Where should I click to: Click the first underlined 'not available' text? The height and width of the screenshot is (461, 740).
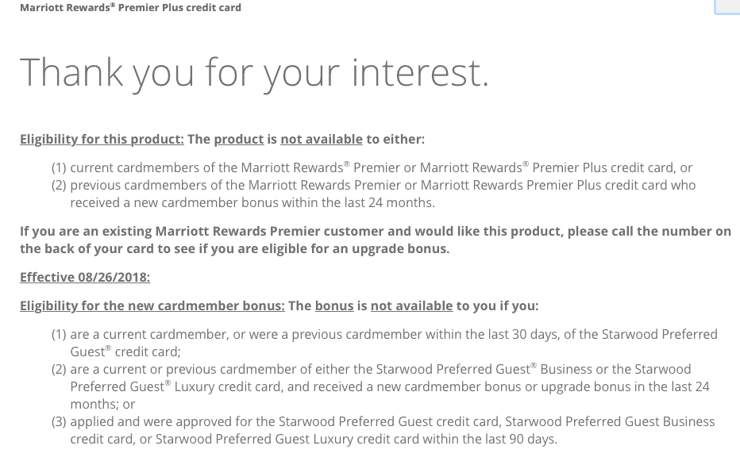(x=322, y=139)
